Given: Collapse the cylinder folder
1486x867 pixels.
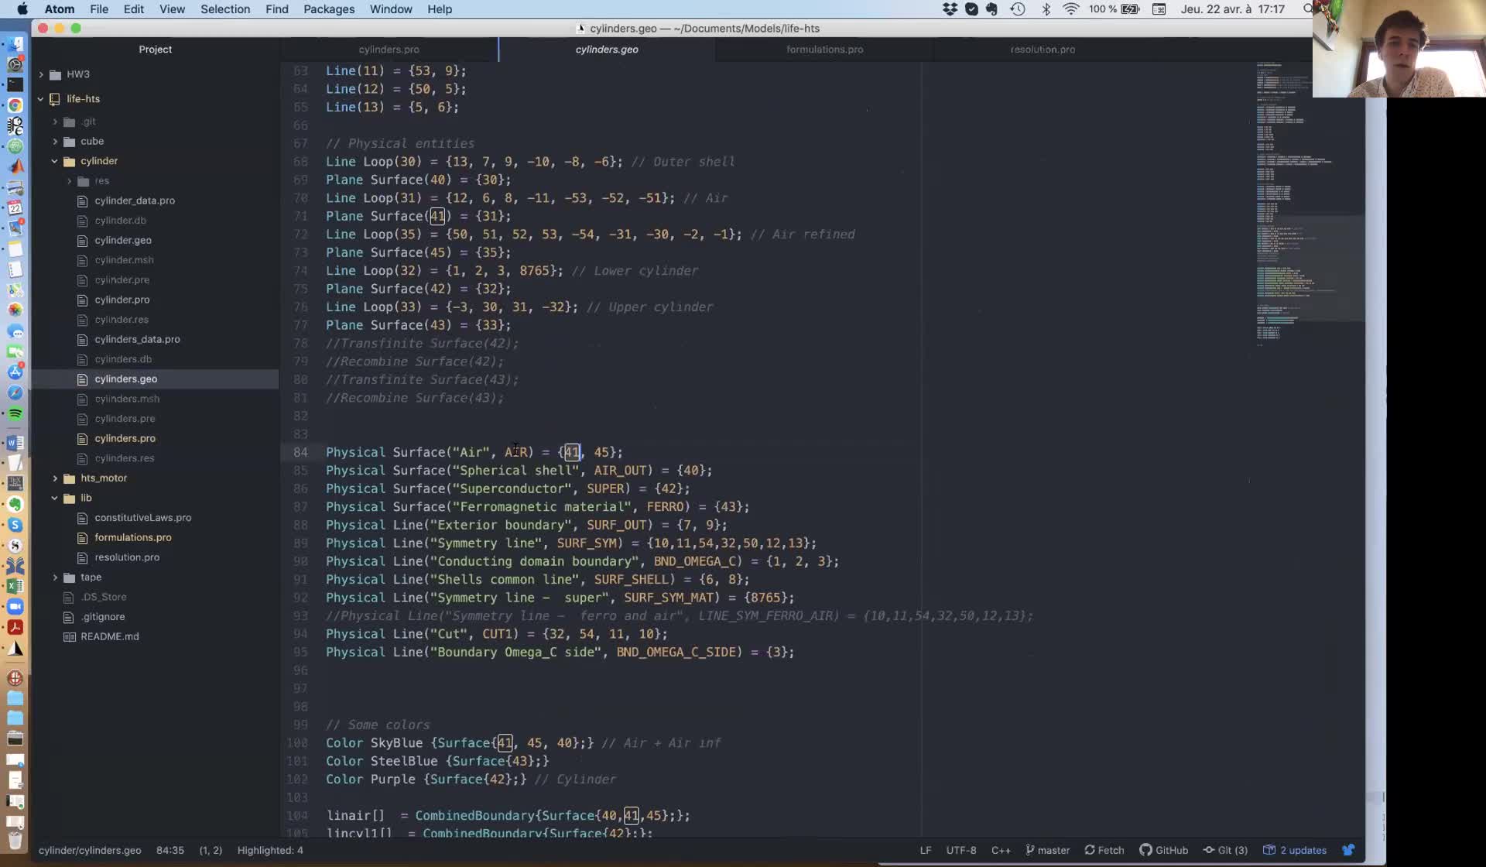Looking at the screenshot, I should click(x=98, y=161).
